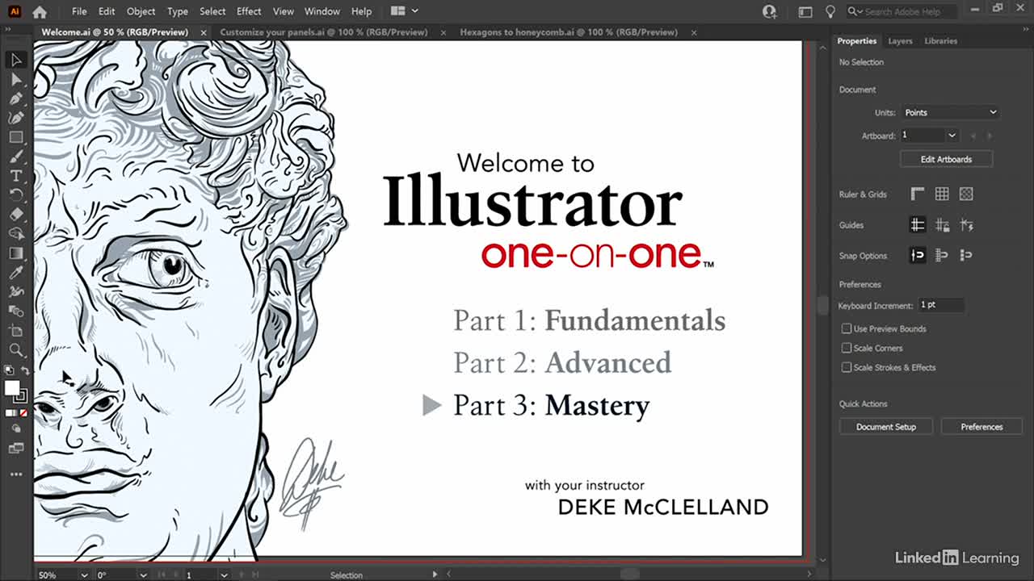Select the Eraser tool

[15, 215]
